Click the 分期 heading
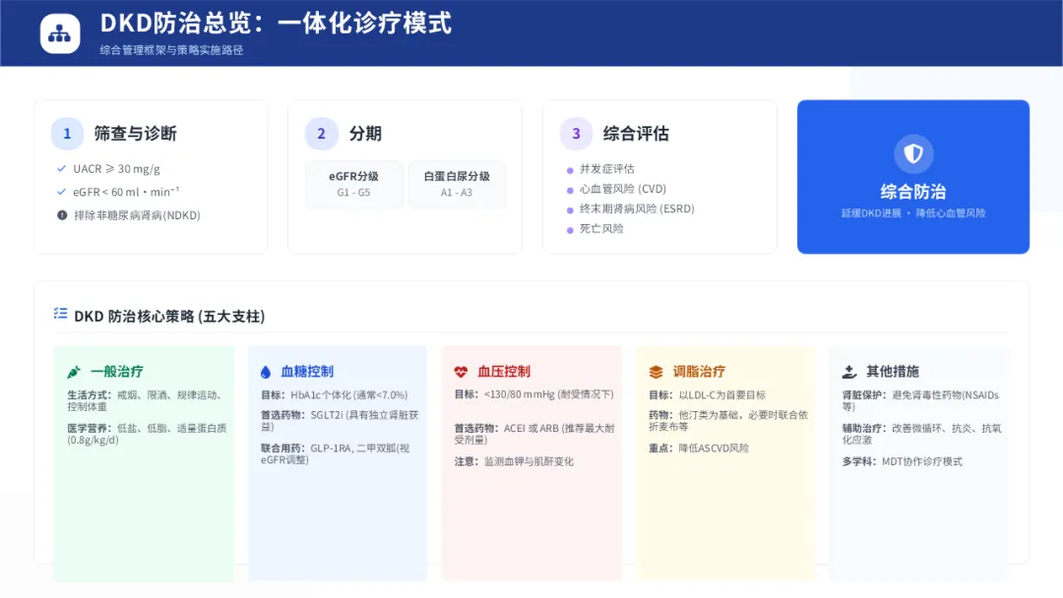The image size is (1063, 598). coord(365,134)
